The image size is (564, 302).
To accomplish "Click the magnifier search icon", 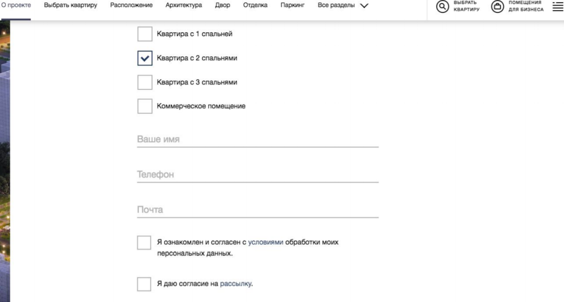I will [x=443, y=7].
